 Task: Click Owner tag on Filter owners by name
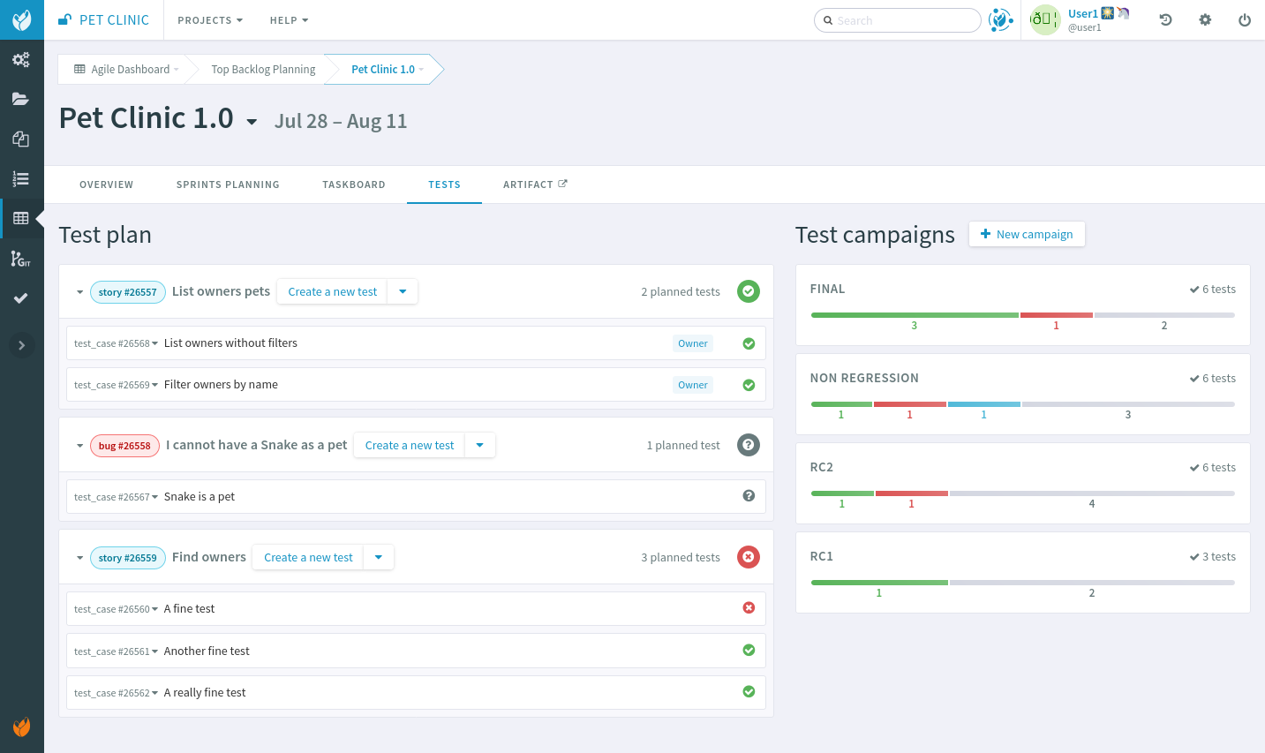coord(693,385)
